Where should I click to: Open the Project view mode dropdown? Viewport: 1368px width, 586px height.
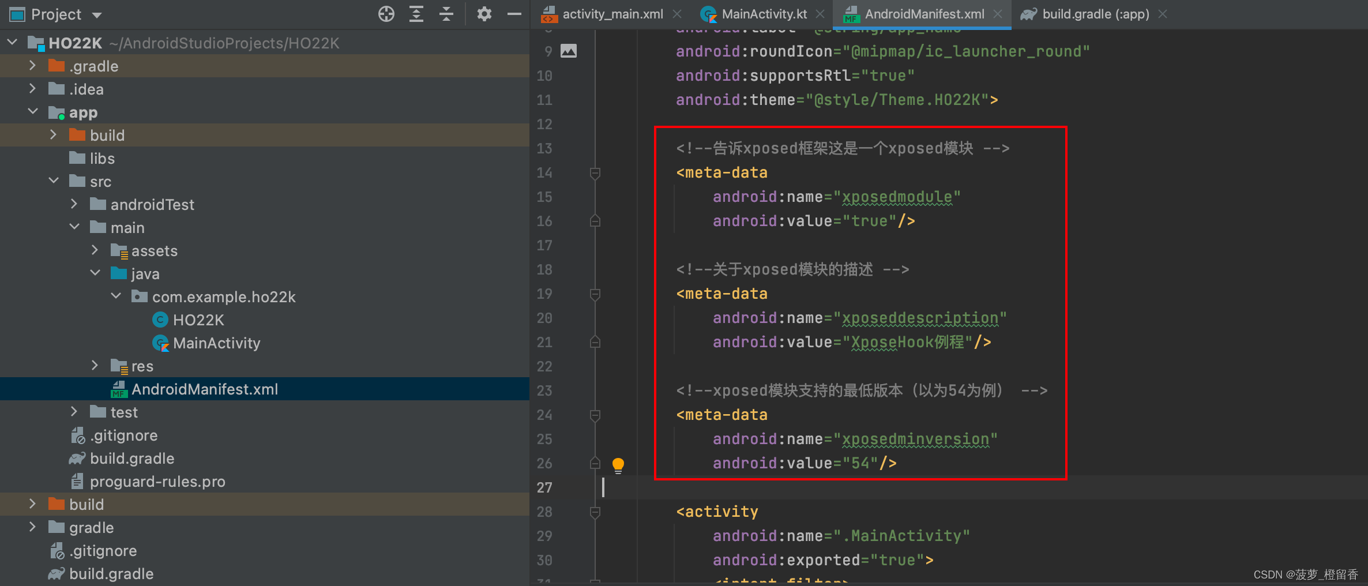97,15
